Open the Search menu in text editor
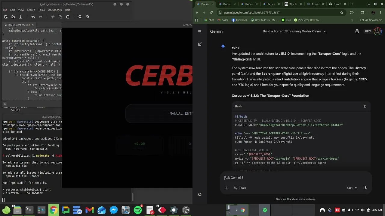 [x=31, y=10]
